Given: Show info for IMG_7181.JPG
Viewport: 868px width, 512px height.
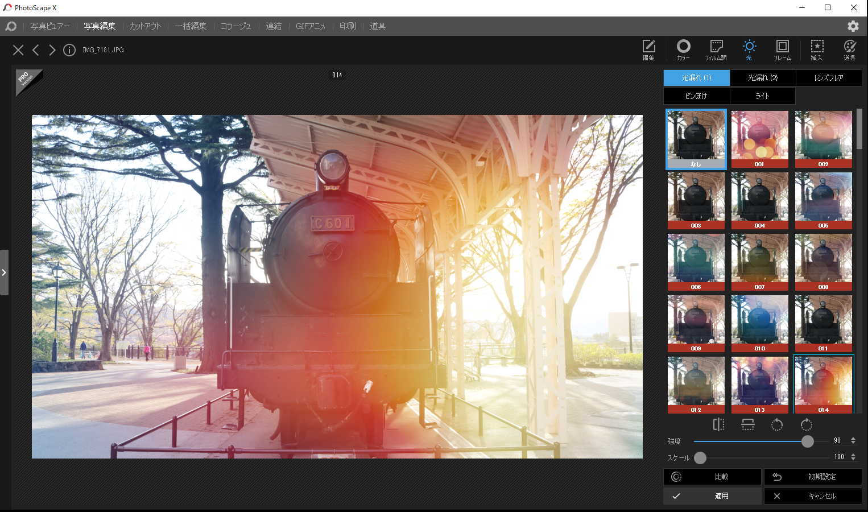Looking at the screenshot, I should click(x=69, y=50).
